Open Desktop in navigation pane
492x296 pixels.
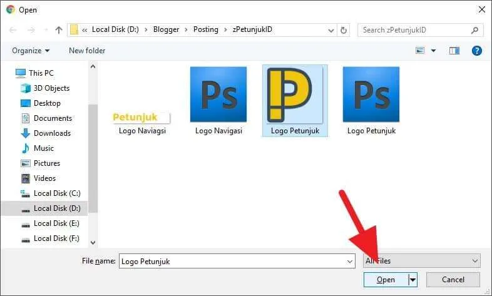click(41, 103)
